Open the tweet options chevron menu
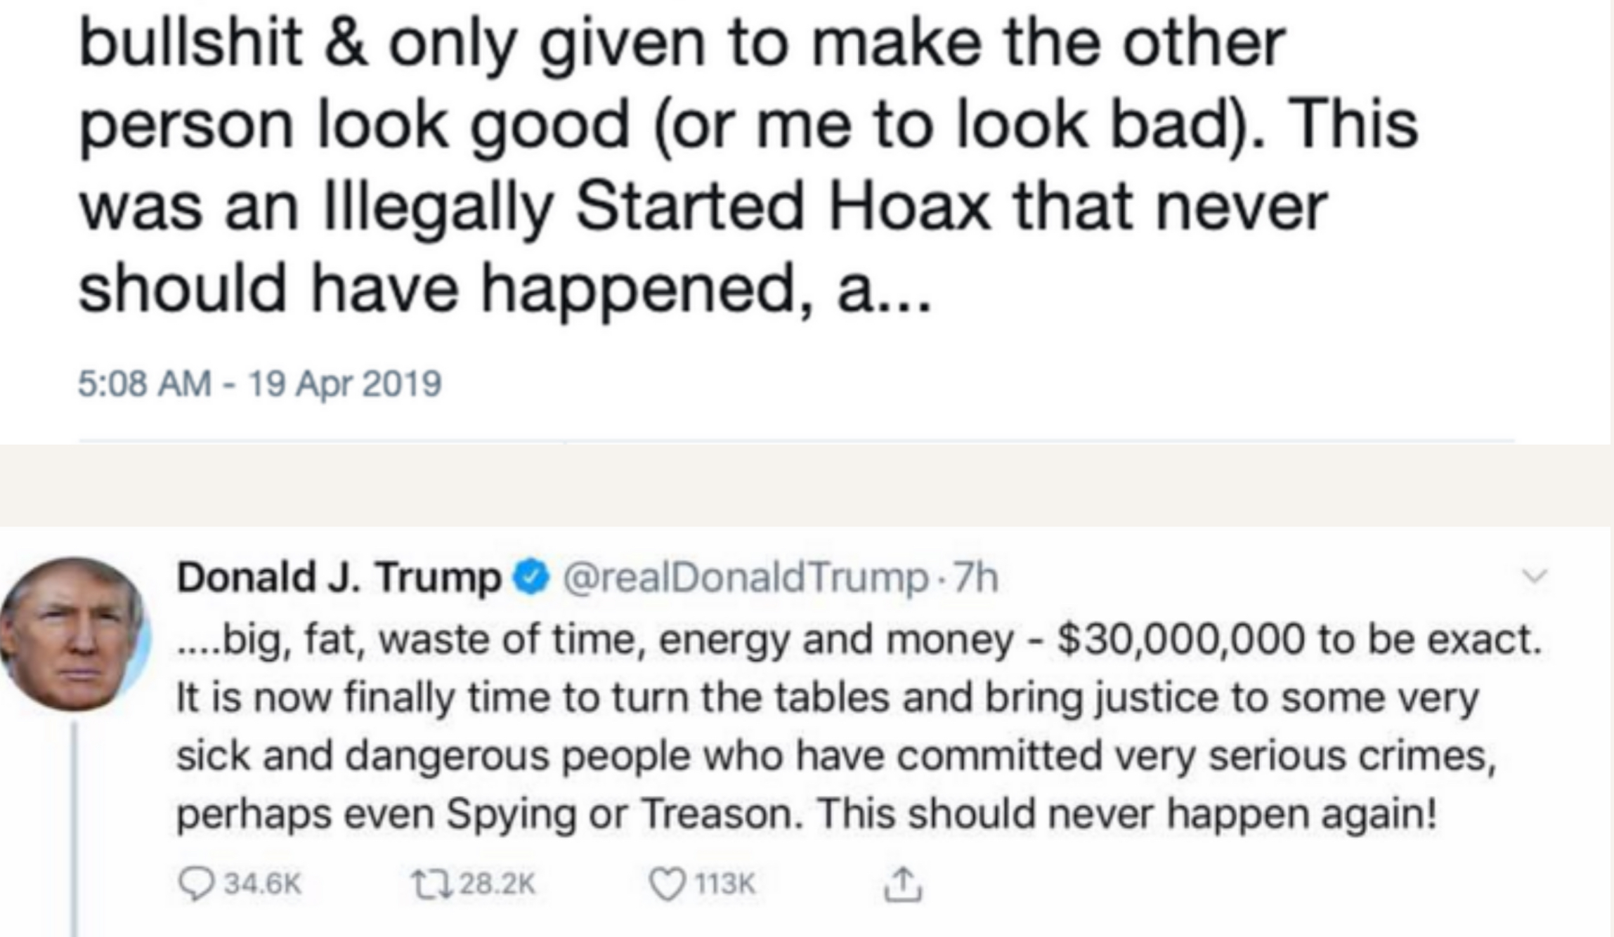Image resolution: width=1614 pixels, height=937 pixels. tap(1535, 577)
